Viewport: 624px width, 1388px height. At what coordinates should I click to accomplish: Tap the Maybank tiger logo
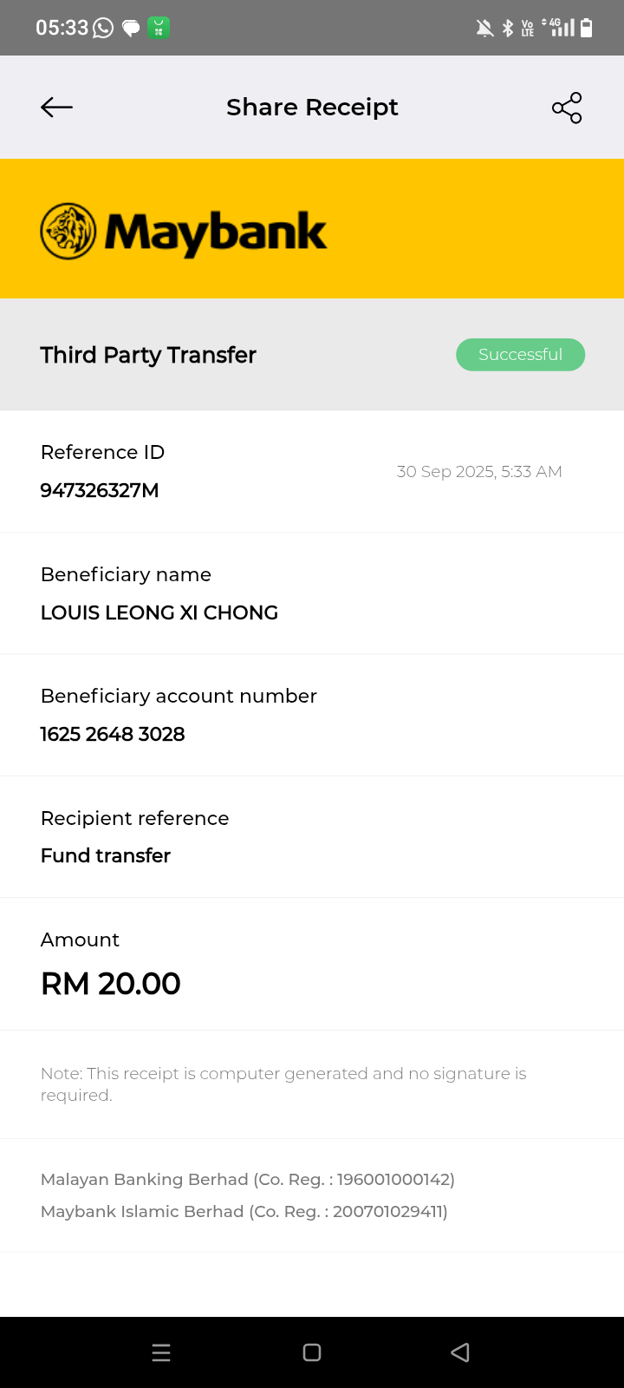(68, 232)
